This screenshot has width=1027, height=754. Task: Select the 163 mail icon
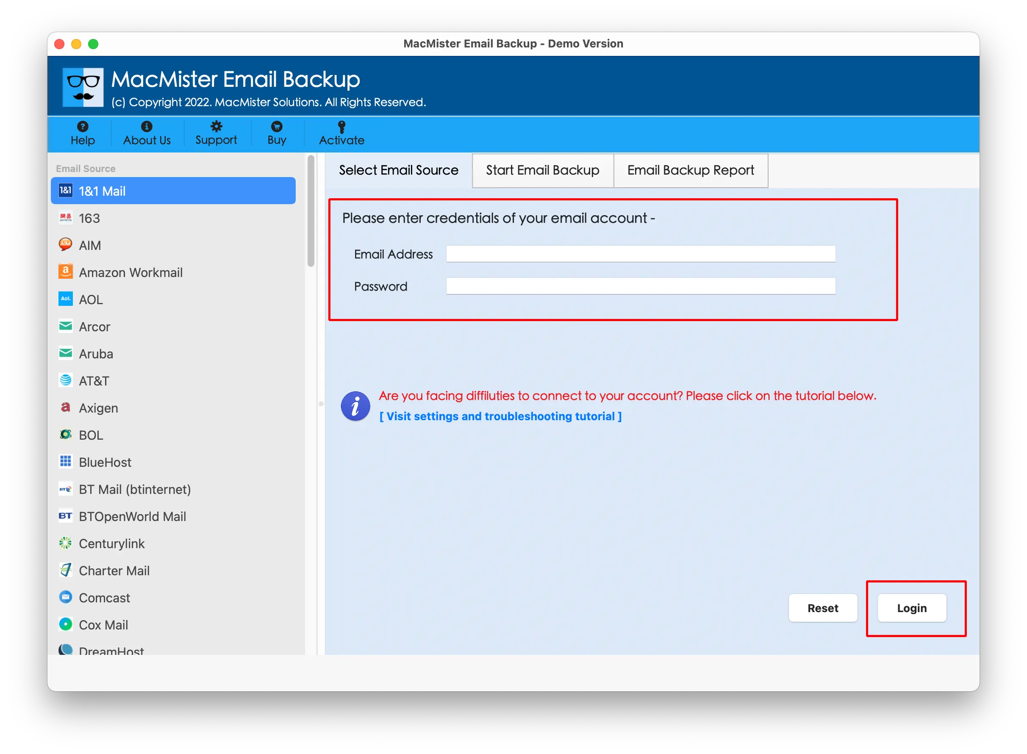pos(65,218)
